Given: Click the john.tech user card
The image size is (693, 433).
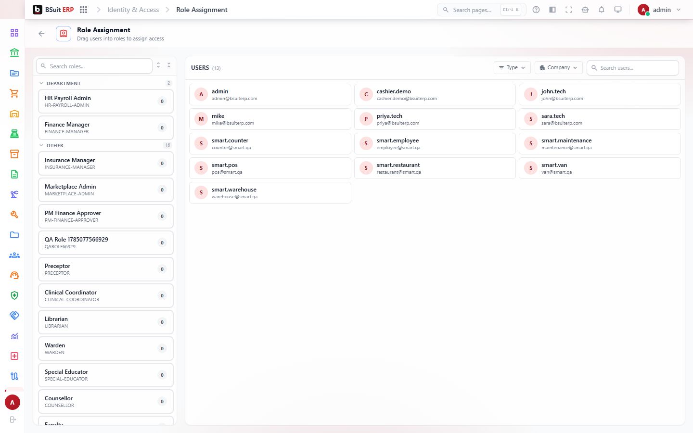Looking at the screenshot, I should 600,95.
